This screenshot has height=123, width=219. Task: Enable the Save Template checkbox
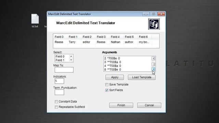click(x=107, y=85)
